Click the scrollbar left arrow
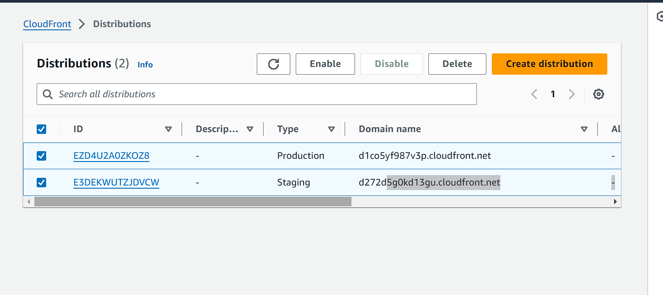The width and height of the screenshot is (663, 295). coord(28,201)
